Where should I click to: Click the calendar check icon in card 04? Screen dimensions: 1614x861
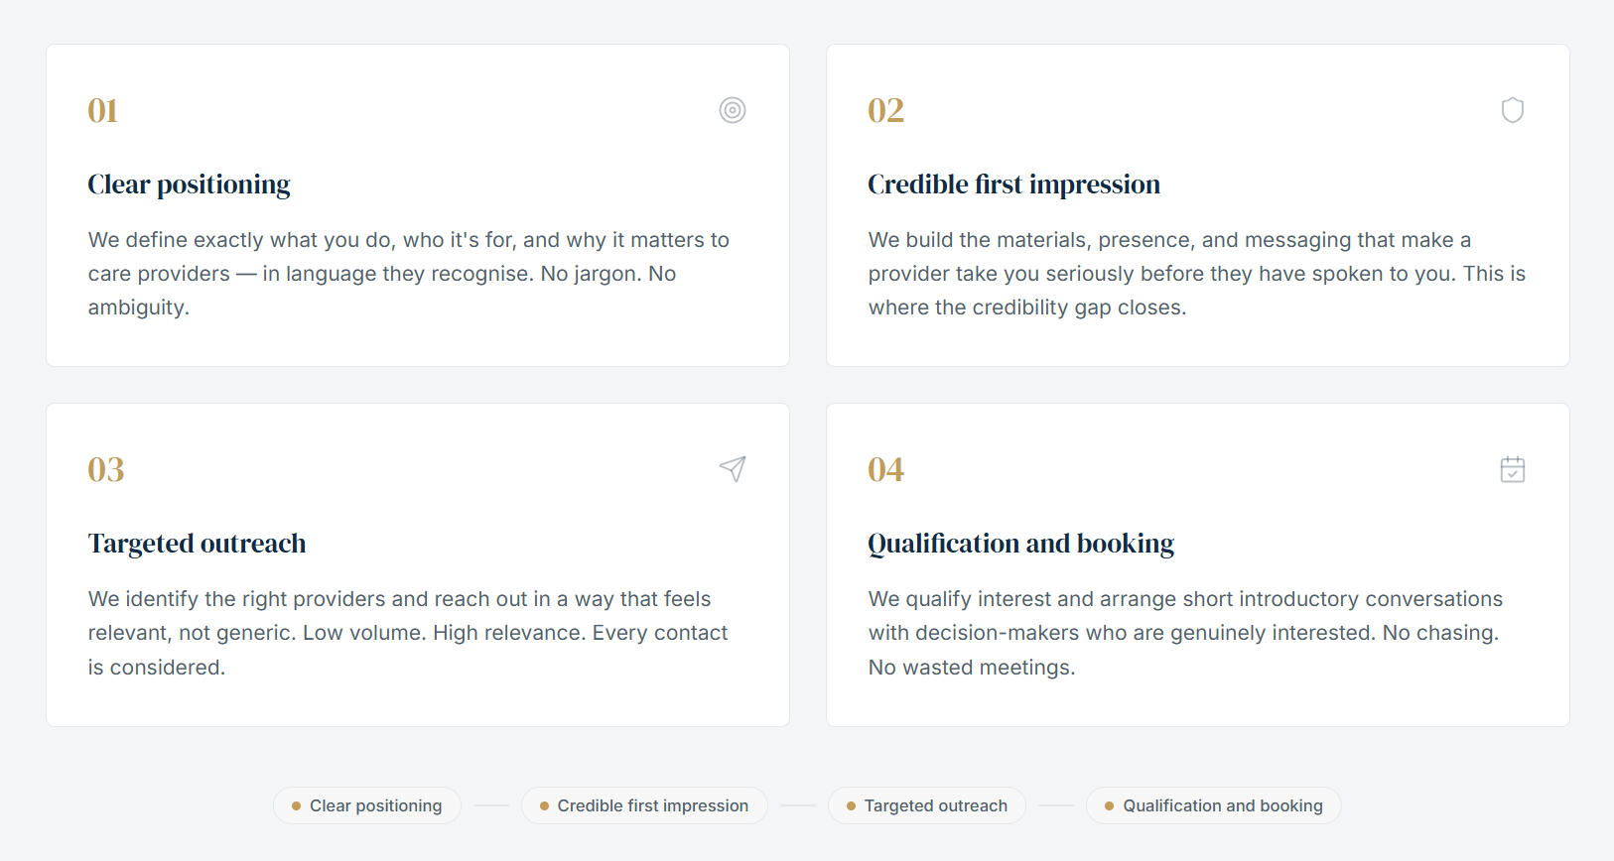pyautogui.click(x=1512, y=469)
